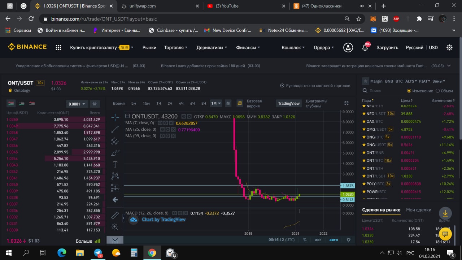This screenshot has height=260, width=462.
Task: Expand the ALTS market dropdown
Action: click(x=411, y=81)
